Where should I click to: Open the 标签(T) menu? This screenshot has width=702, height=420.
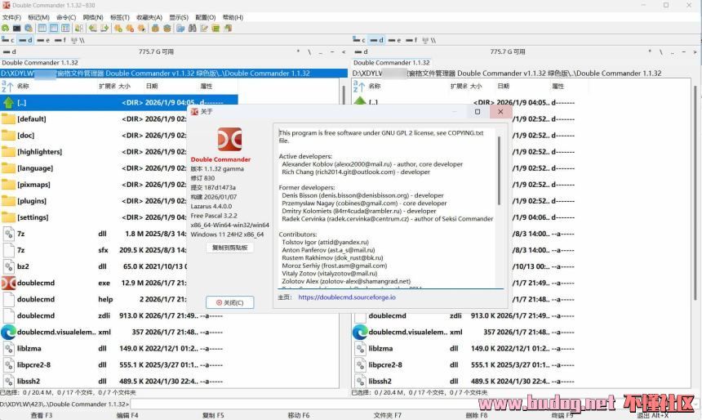(x=120, y=17)
